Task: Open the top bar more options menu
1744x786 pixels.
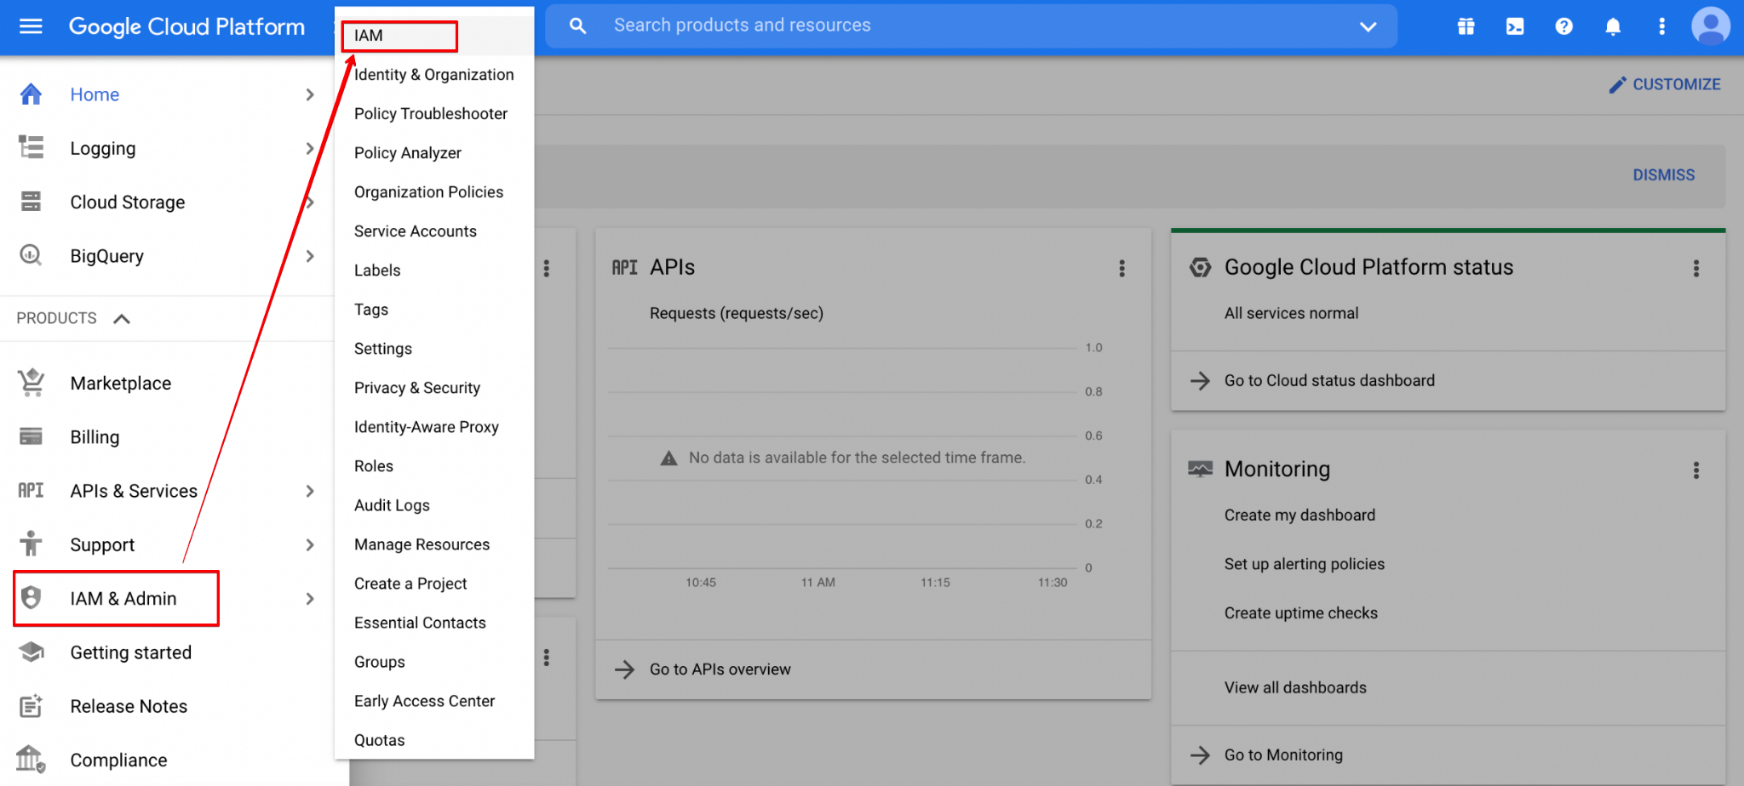Action: pyautogui.click(x=1661, y=26)
